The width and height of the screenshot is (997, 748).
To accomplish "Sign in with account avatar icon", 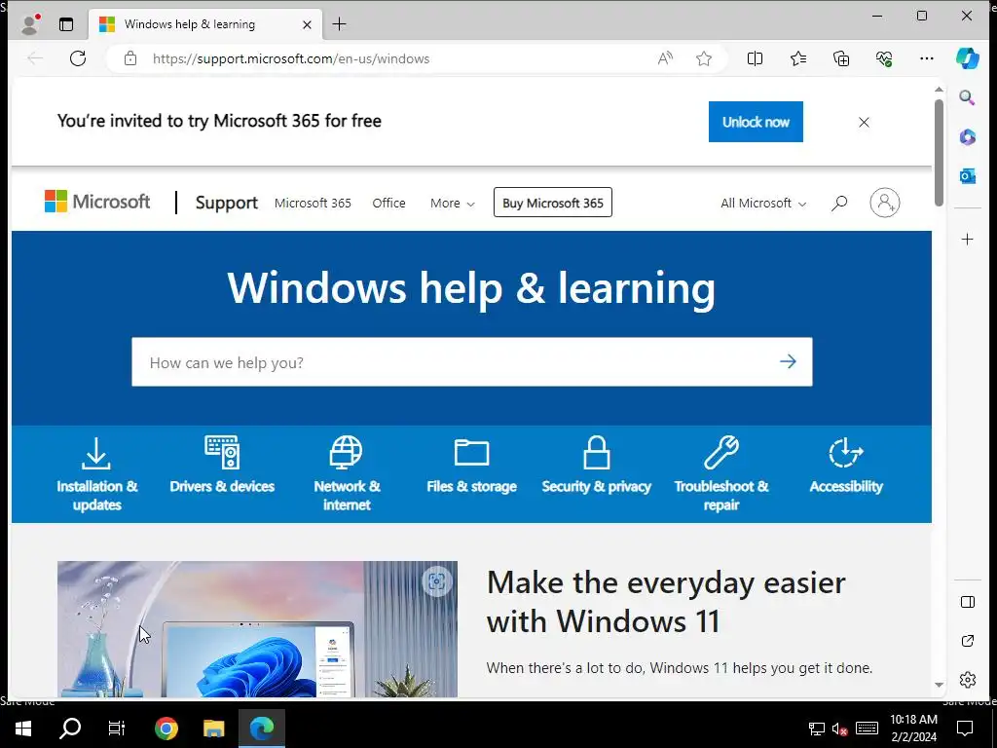I will [884, 203].
